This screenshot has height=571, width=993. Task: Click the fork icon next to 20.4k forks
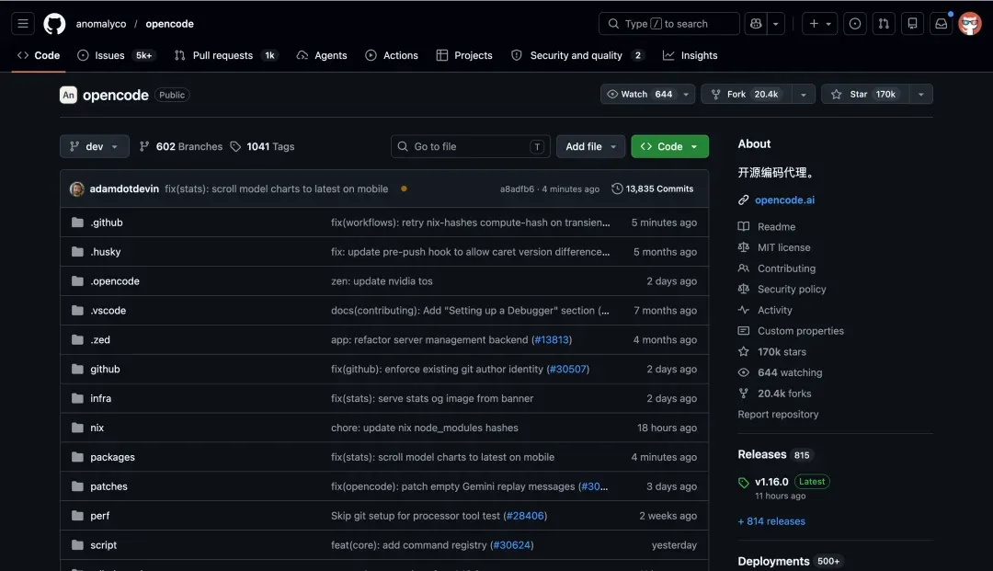tap(744, 394)
